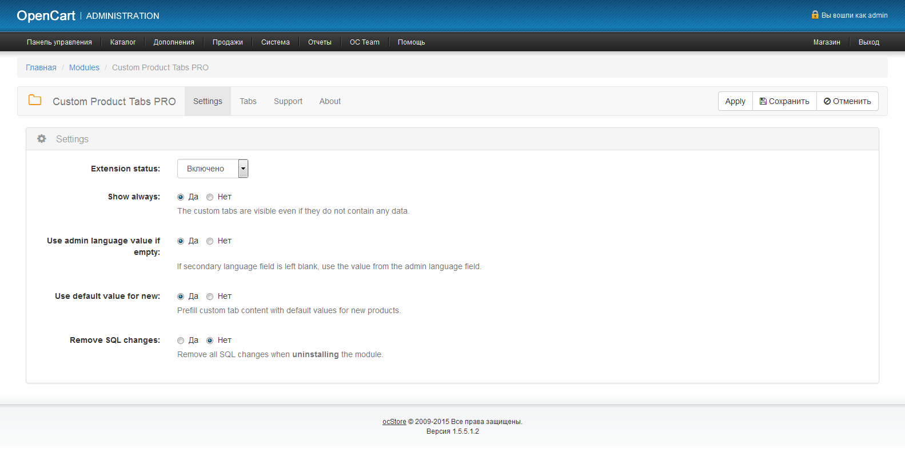The image size is (905, 468).
Task: Follow the Modules breadcrumb link
Action: [84, 67]
